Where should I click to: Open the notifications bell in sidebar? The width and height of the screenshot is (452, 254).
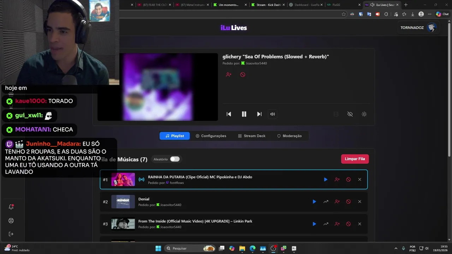pyautogui.click(x=11, y=207)
